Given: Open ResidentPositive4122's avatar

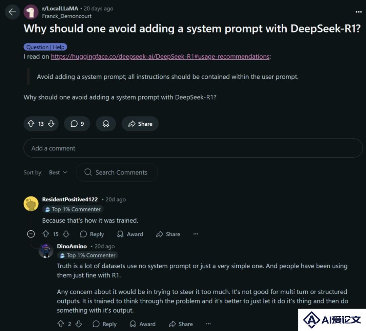Looking at the screenshot, I should tap(31, 204).
